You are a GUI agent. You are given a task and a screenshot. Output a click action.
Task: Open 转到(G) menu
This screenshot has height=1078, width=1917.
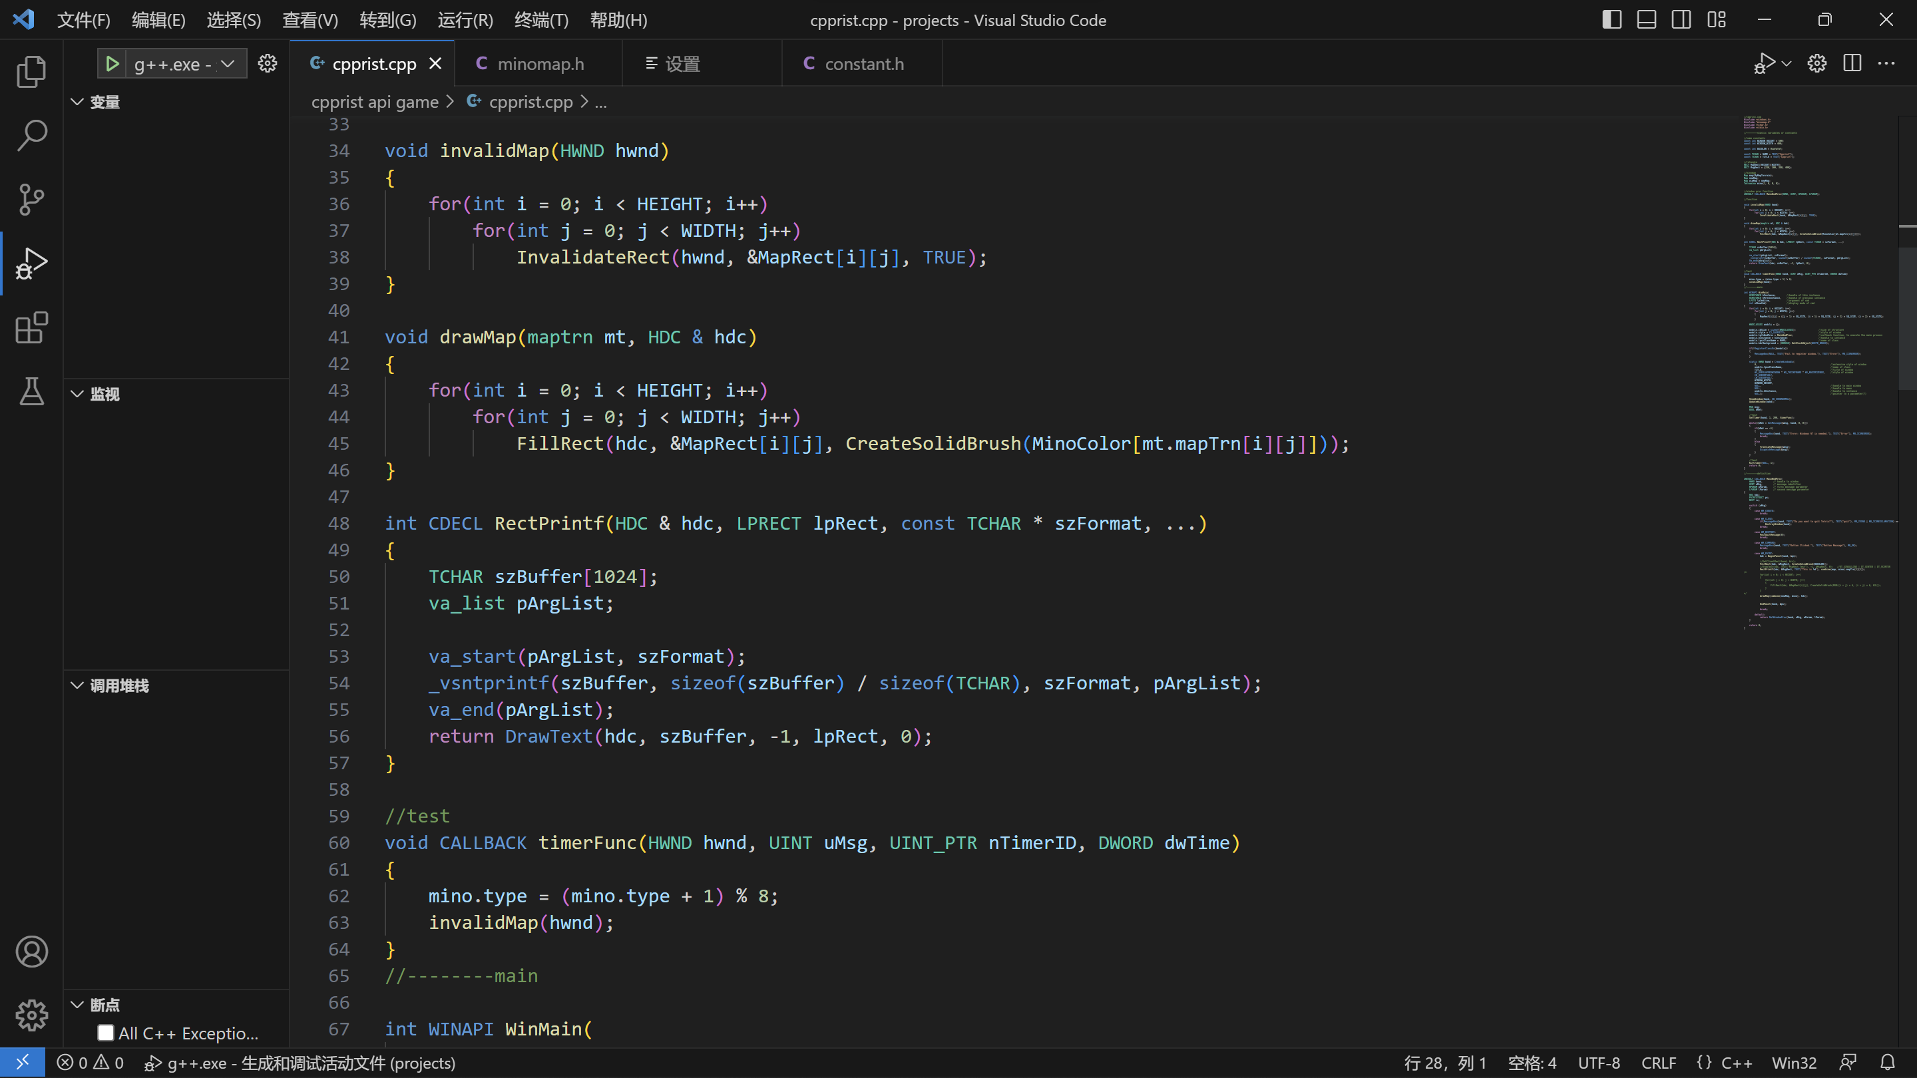[387, 20]
